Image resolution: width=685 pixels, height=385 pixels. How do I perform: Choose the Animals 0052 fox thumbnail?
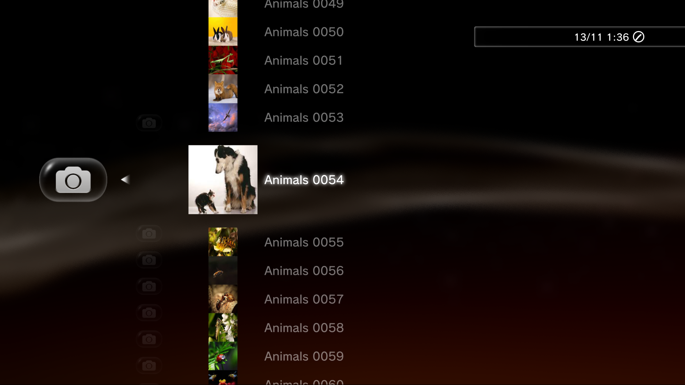(x=223, y=89)
